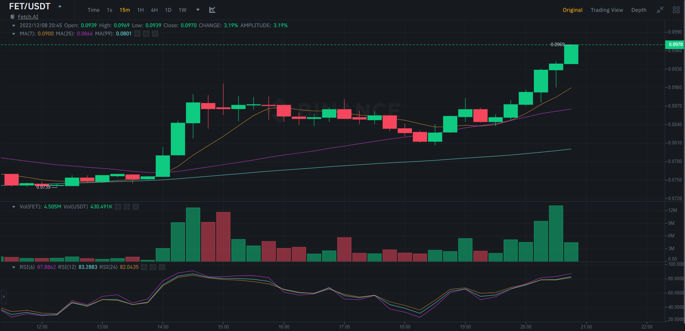This screenshot has width=685, height=331.
Task: Select the 15m interval
Action: point(125,10)
